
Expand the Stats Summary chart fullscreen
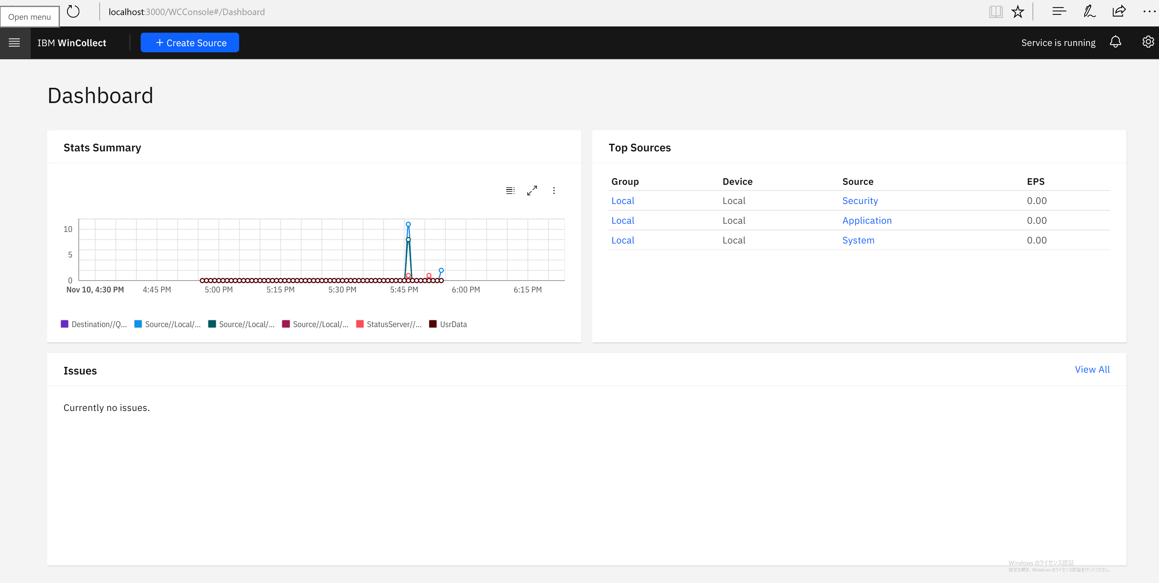[532, 190]
